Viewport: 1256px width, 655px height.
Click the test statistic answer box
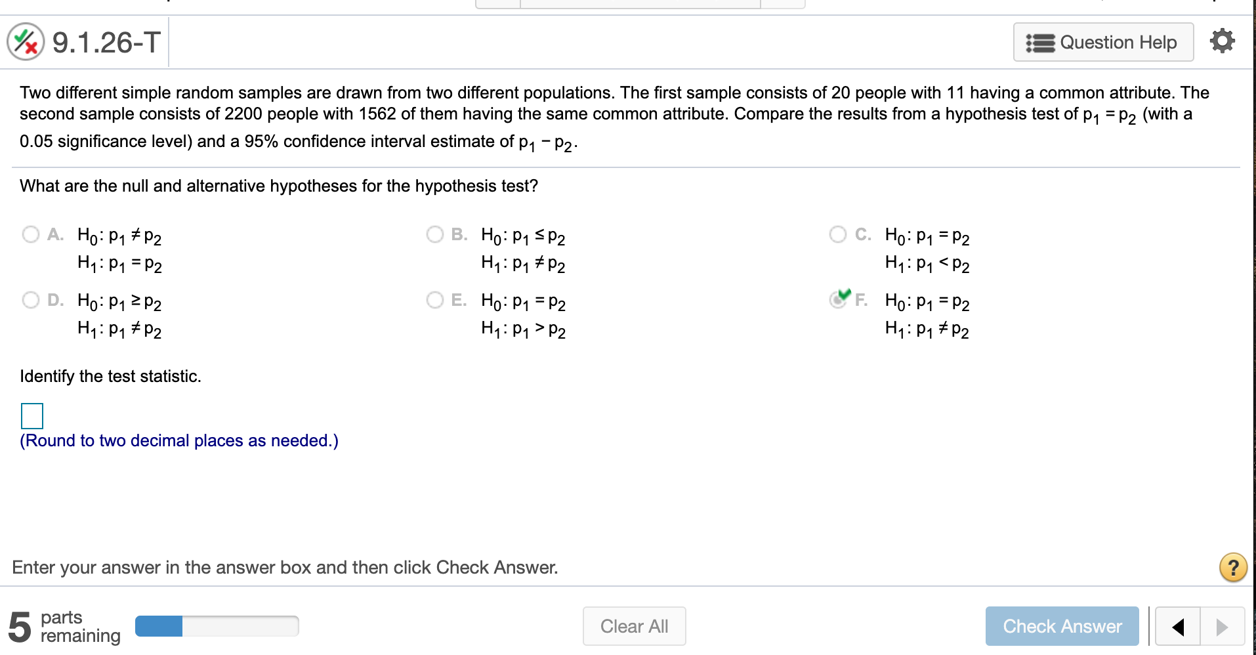tap(31, 415)
